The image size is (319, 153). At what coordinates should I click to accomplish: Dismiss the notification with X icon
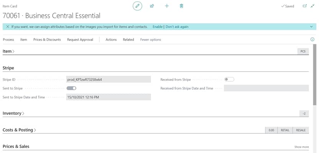[x=8, y=26]
